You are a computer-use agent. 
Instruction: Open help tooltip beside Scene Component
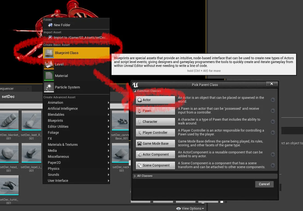coord(273,165)
